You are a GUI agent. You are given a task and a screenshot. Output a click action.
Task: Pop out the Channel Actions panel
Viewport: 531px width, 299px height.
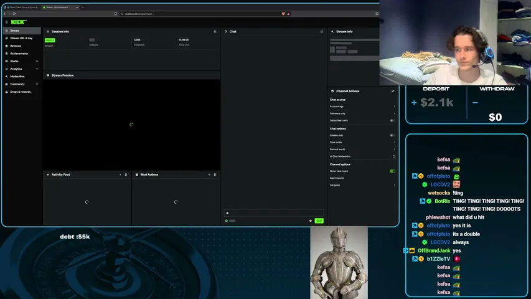pyautogui.click(x=393, y=91)
